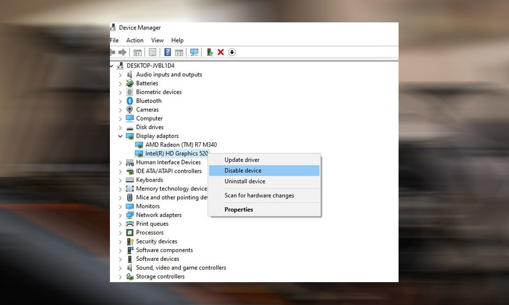This screenshot has width=509, height=305.
Task: Click the red X Uninstall device icon
Action: pos(221,52)
